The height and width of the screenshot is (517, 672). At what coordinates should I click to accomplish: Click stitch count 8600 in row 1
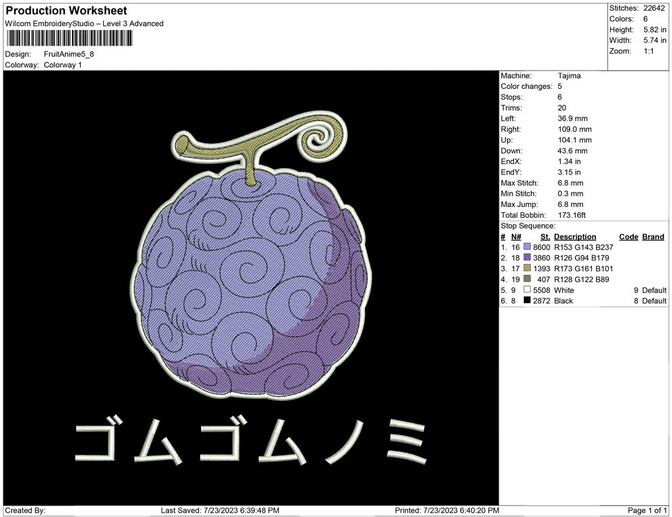point(541,247)
